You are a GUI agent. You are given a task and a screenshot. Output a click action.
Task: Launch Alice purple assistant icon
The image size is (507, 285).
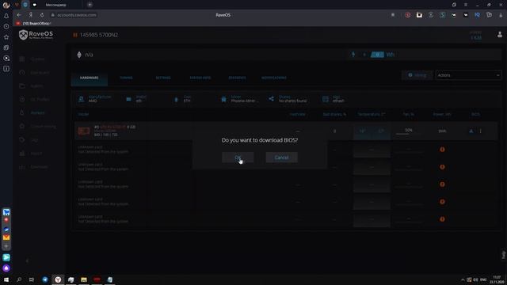[x=6, y=268]
